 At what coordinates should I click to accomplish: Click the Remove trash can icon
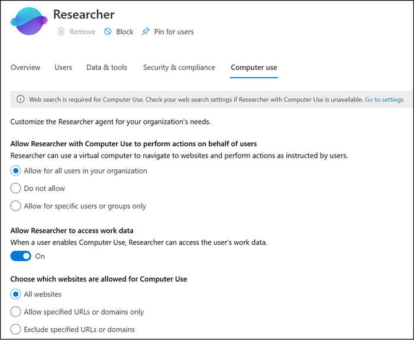(61, 31)
